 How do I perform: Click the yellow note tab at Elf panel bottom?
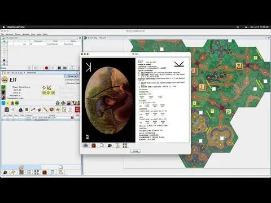[60, 172]
